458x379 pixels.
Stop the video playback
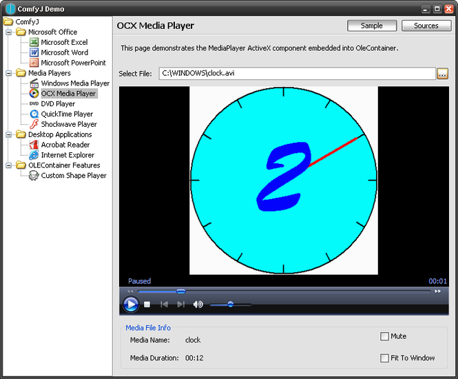[x=147, y=305]
